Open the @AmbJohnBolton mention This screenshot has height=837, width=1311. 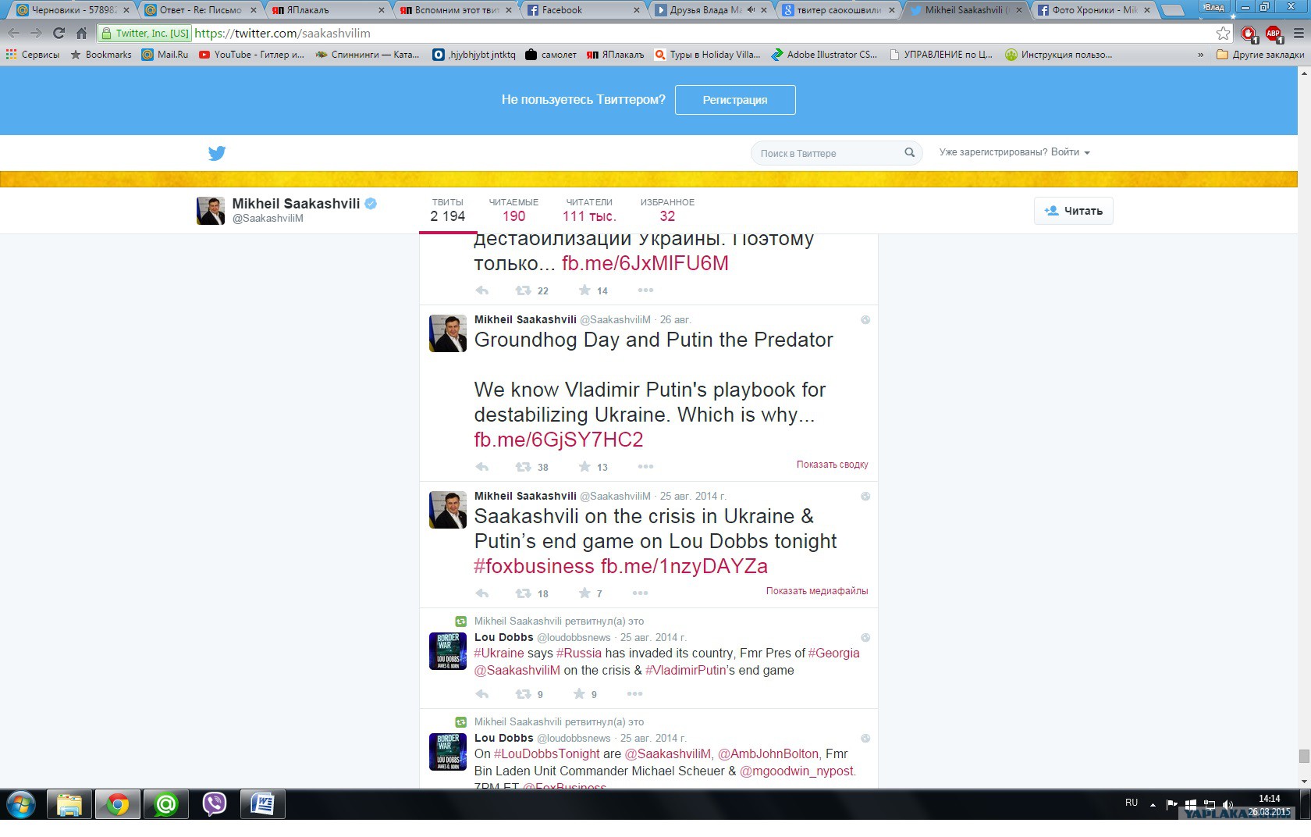point(768,754)
